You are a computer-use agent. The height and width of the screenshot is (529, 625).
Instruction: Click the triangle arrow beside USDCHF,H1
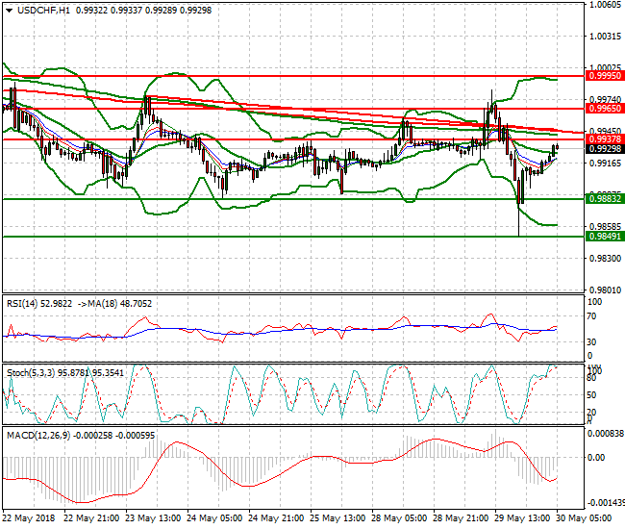(x=10, y=11)
